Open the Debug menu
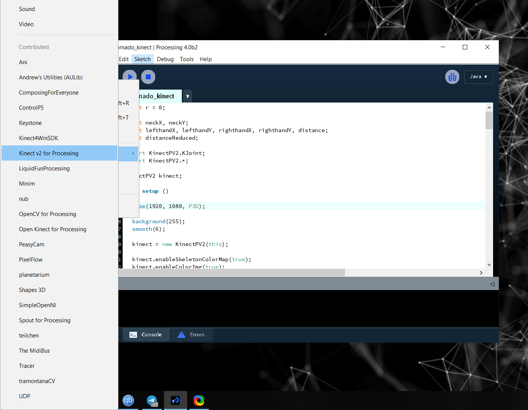 point(165,59)
